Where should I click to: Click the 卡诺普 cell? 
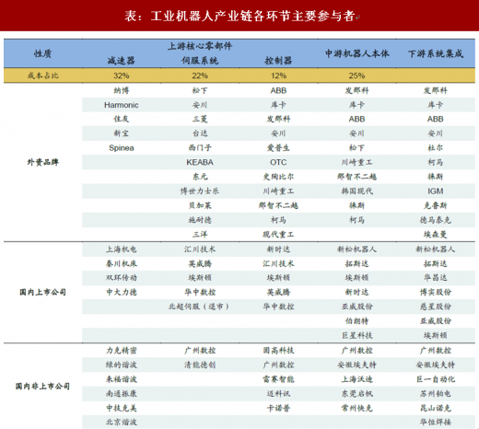(x=278, y=408)
